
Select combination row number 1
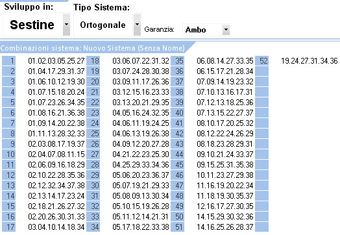[x=9, y=61]
